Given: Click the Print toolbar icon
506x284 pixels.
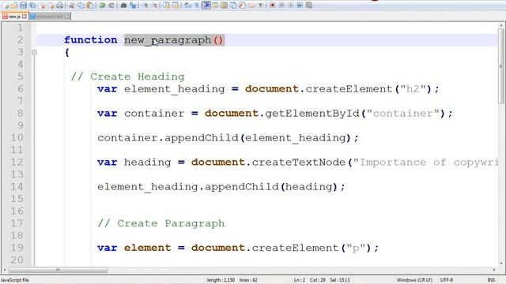Looking at the screenshot, I should [x=60, y=6].
